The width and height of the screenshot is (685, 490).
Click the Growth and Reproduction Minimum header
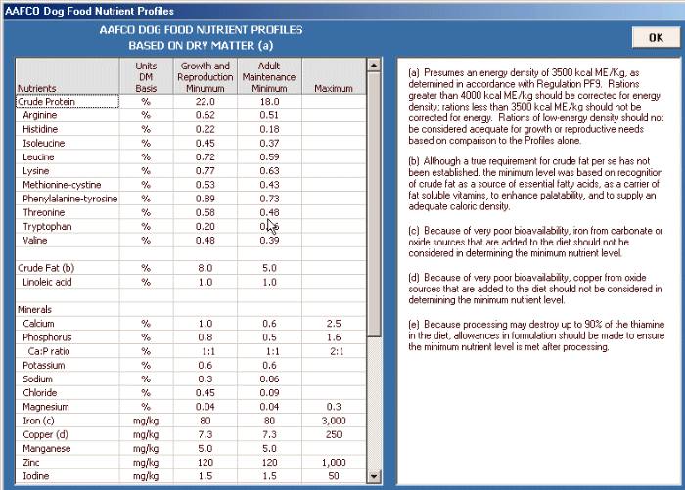pos(205,77)
